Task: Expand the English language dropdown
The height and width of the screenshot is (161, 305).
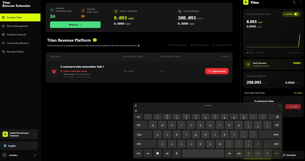Action: [x=19, y=146]
